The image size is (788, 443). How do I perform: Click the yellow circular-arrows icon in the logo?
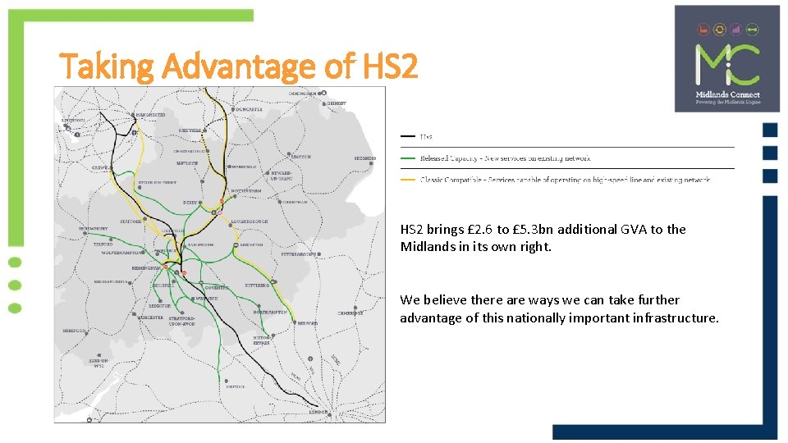(x=719, y=30)
